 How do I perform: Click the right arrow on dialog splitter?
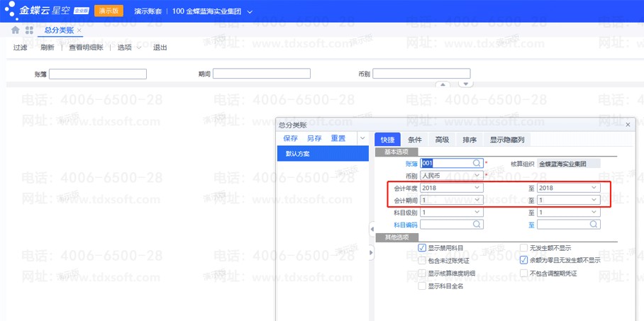372,252
